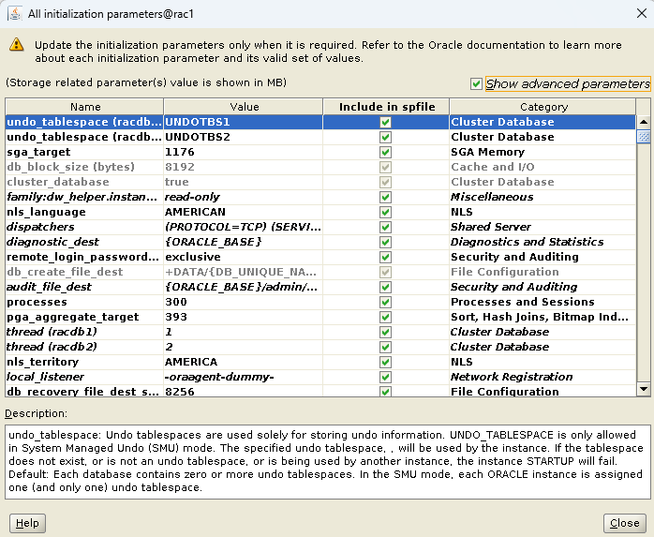Toggle Include in spfile for diagnostic_dest
This screenshot has width=654, height=537.
pyautogui.click(x=385, y=243)
